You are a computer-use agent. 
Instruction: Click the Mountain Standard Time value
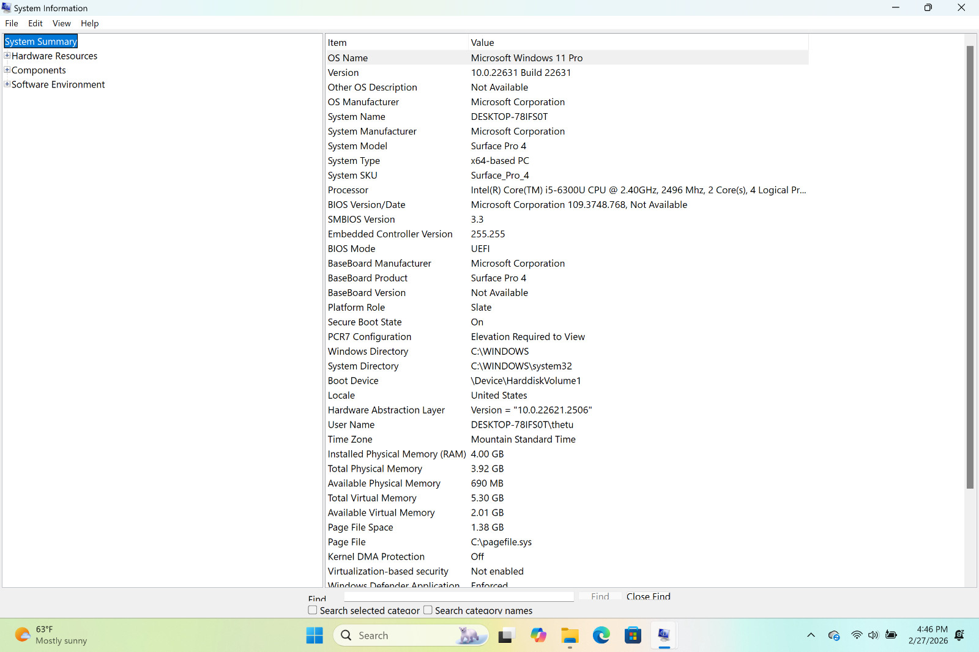coord(523,440)
